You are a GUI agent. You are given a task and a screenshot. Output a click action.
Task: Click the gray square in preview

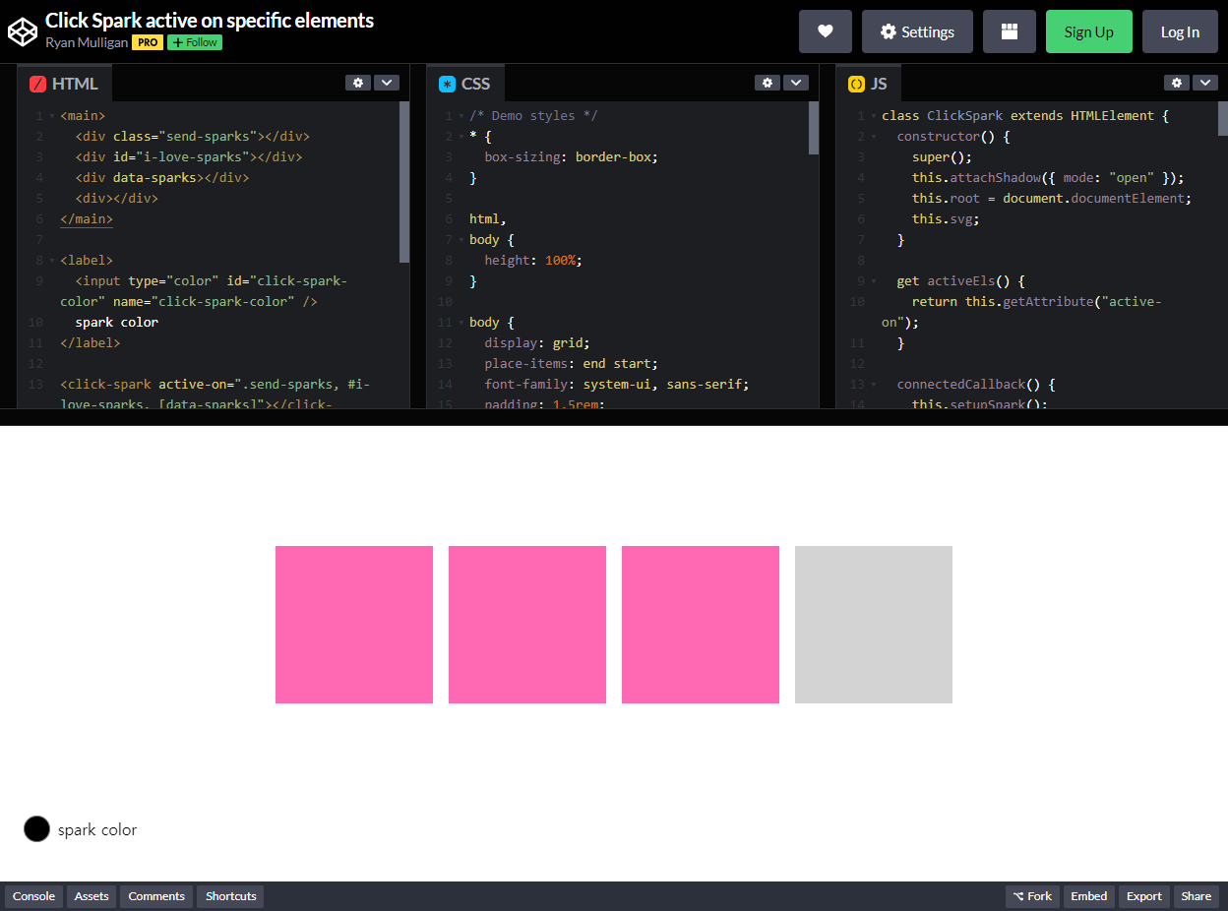[x=873, y=625]
